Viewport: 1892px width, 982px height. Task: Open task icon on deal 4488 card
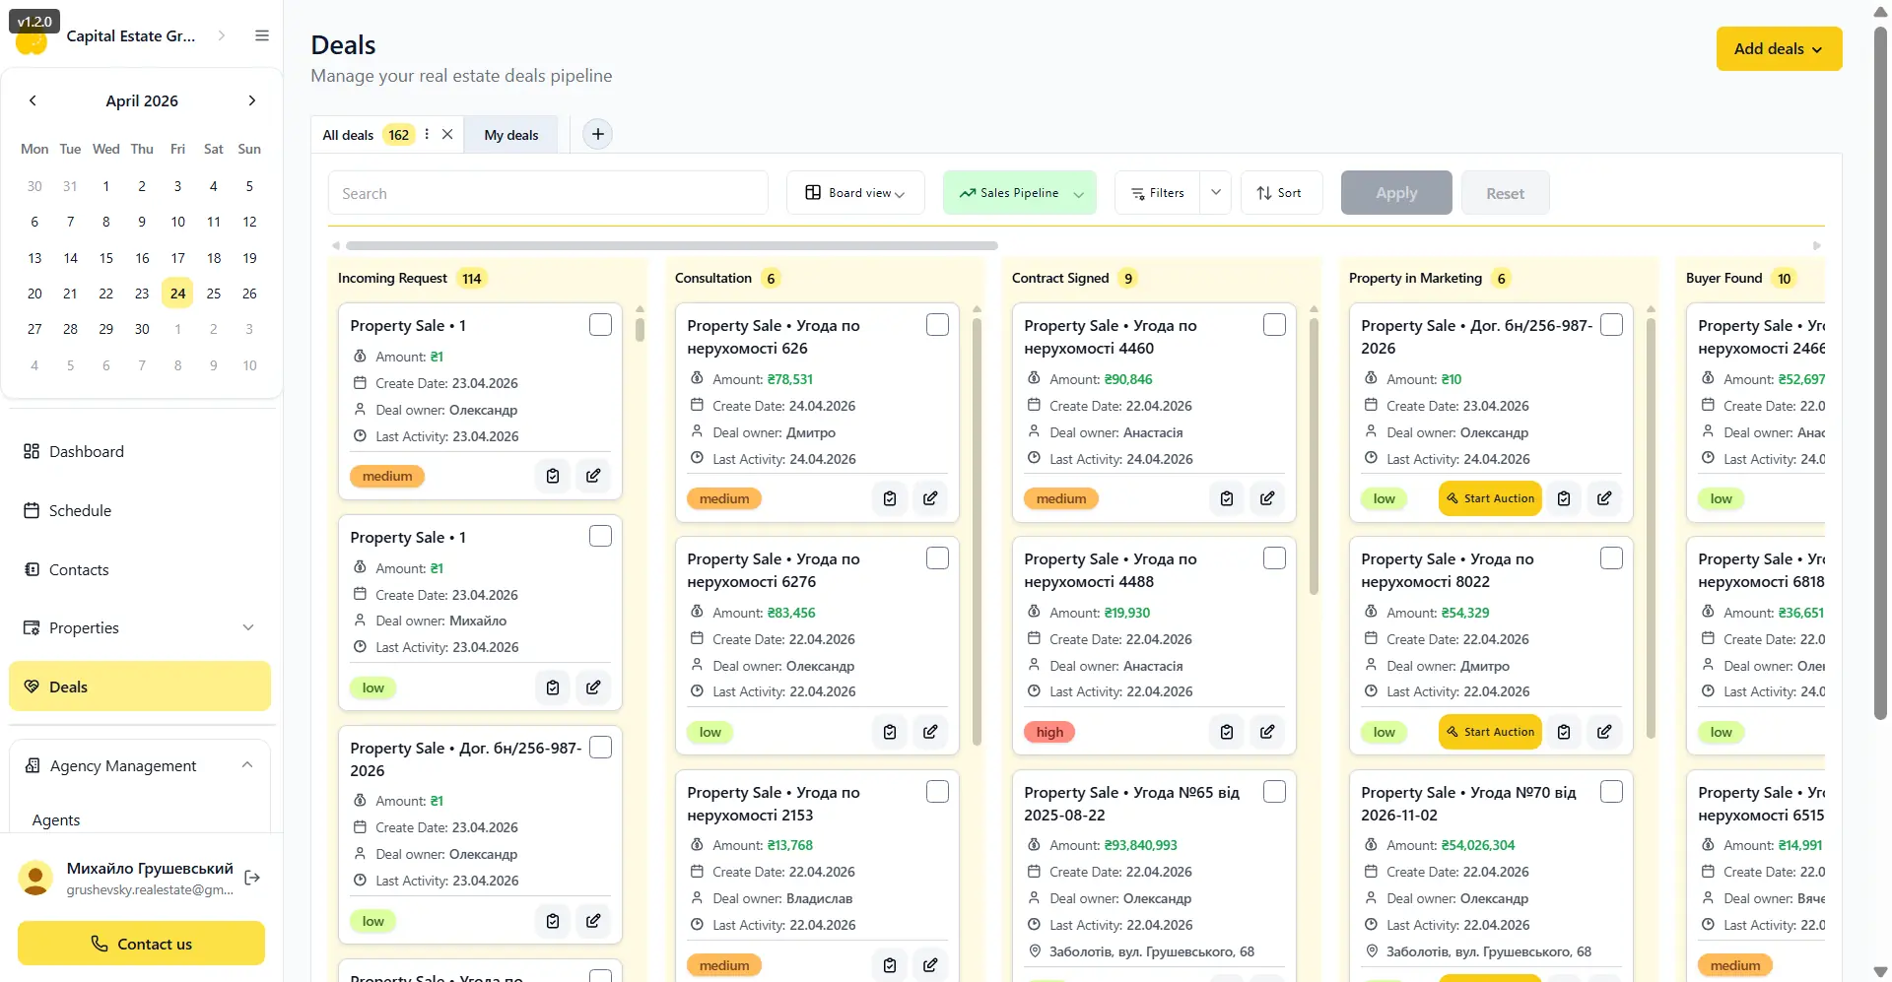(x=1227, y=732)
